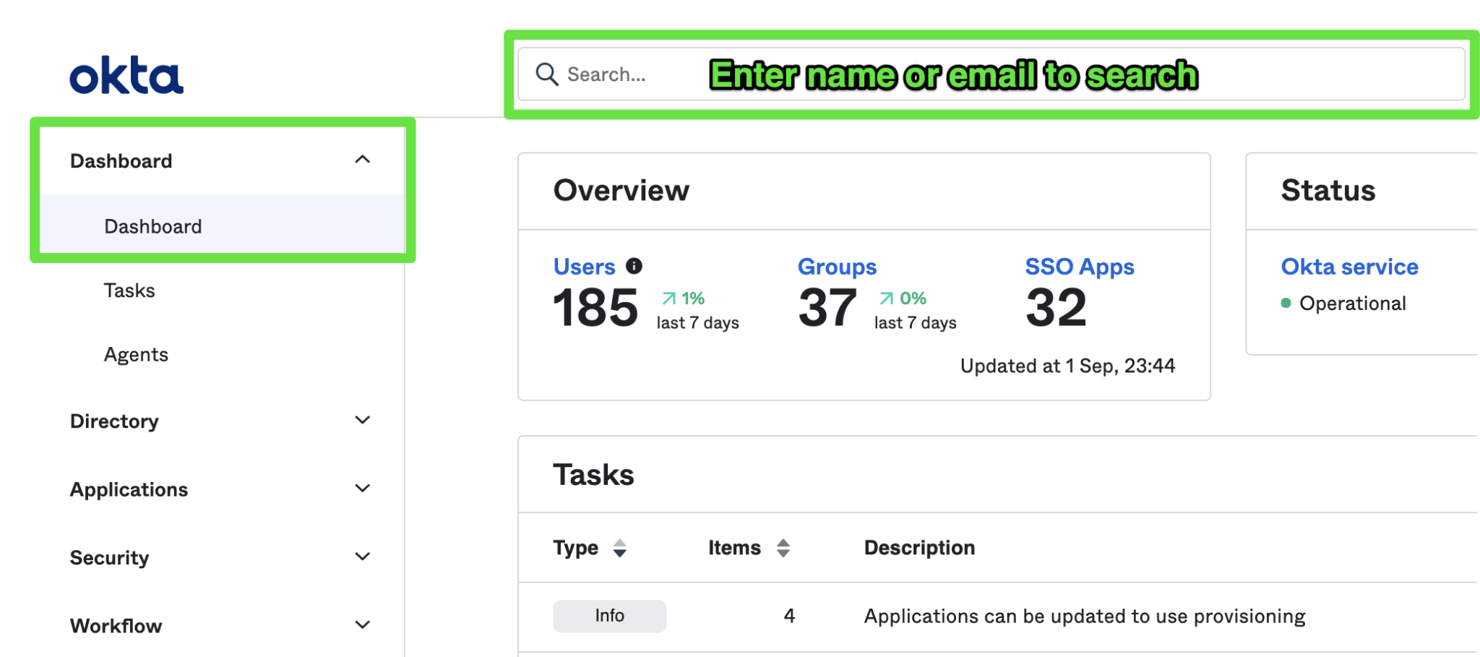Image resolution: width=1480 pixels, height=657 pixels.
Task: Sort tasks by the Type column arrows
Action: click(619, 548)
